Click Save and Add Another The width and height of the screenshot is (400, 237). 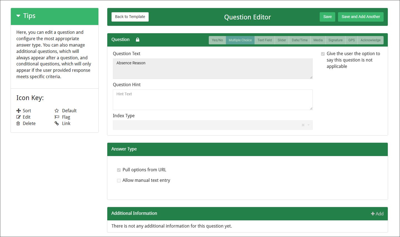coord(361,17)
